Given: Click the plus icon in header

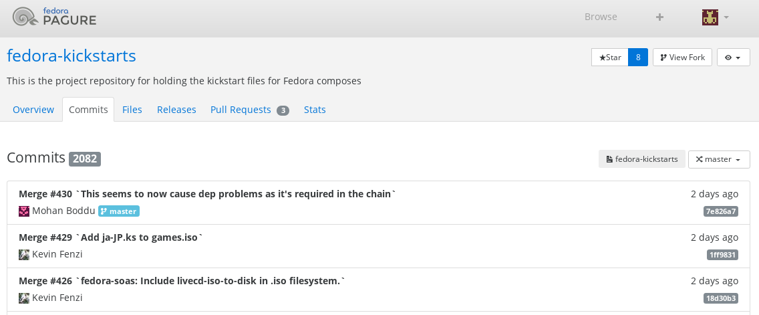Looking at the screenshot, I should pyautogui.click(x=659, y=17).
